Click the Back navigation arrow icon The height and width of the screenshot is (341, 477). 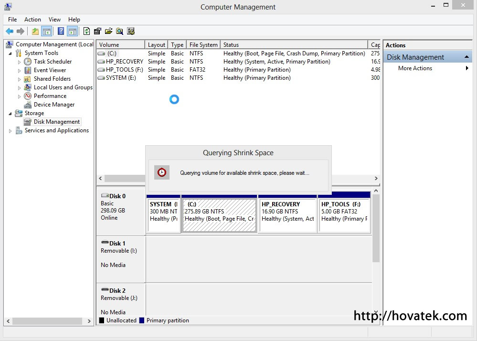(x=10, y=31)
